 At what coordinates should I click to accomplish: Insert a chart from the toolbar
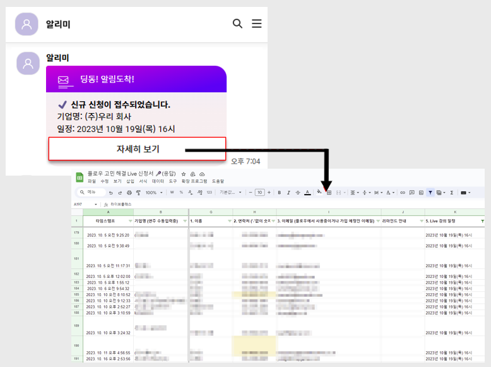coord(421,193)
